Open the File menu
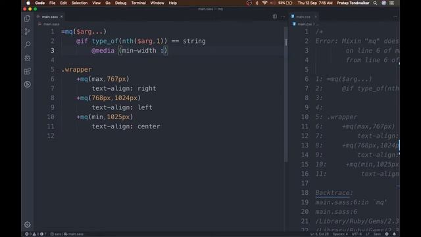 click(53, 3)
